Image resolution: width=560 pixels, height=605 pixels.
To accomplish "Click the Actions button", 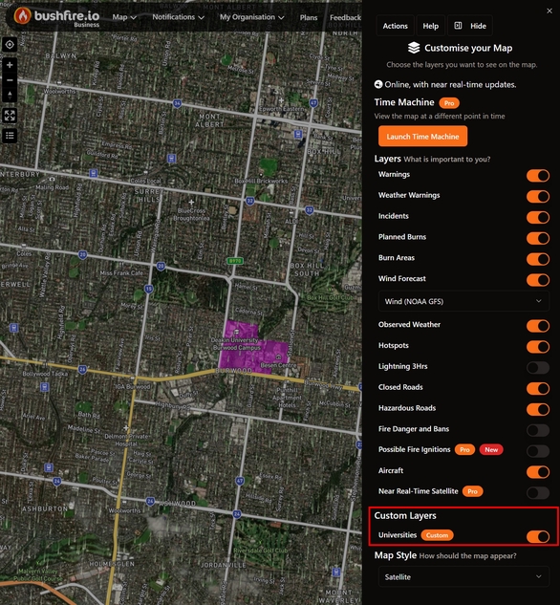I will tap(395, 26).
